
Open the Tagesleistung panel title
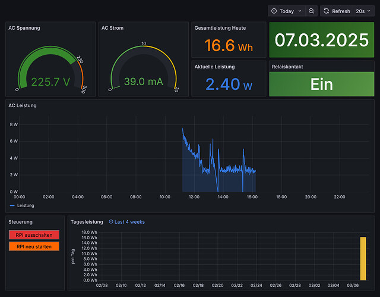87,222
